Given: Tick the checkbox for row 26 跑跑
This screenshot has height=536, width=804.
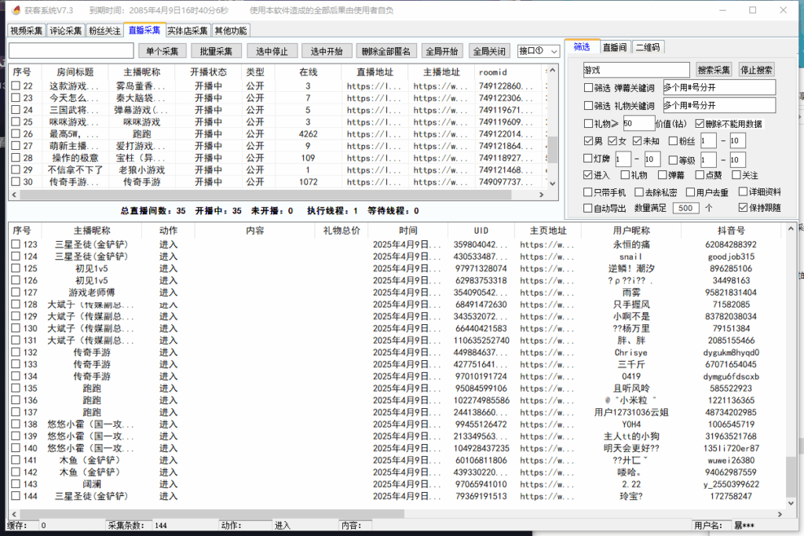Looking at the screenshot, I should click(x=16, y=133).
